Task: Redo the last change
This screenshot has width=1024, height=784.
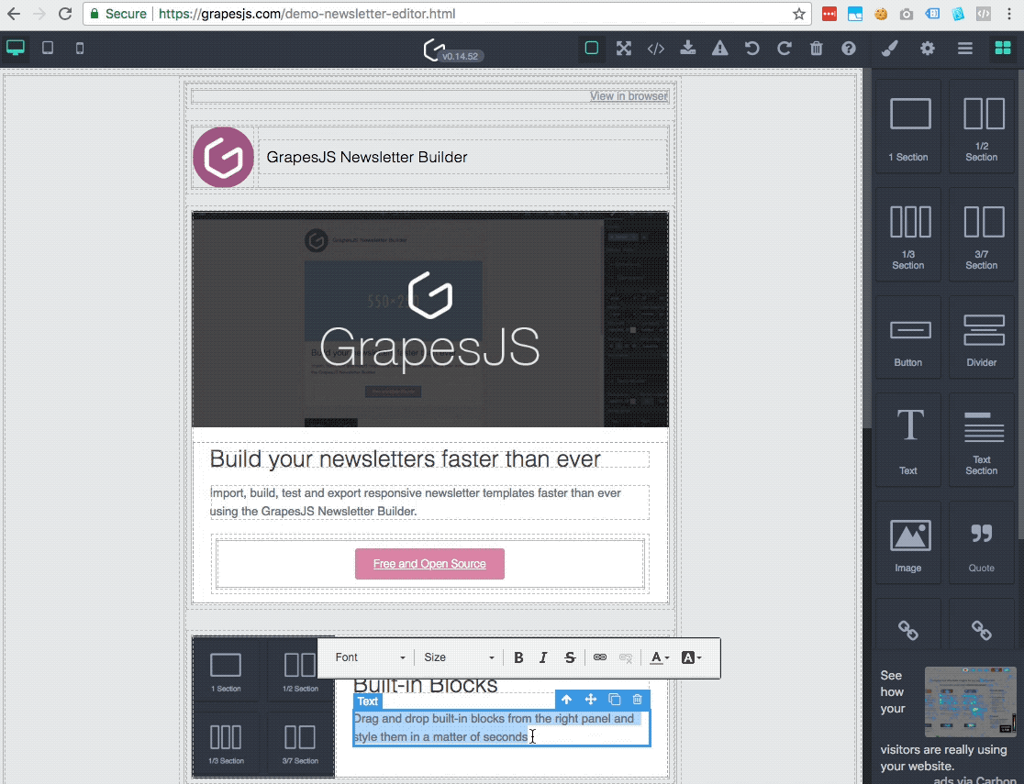Action: click(x=784, y=48)
